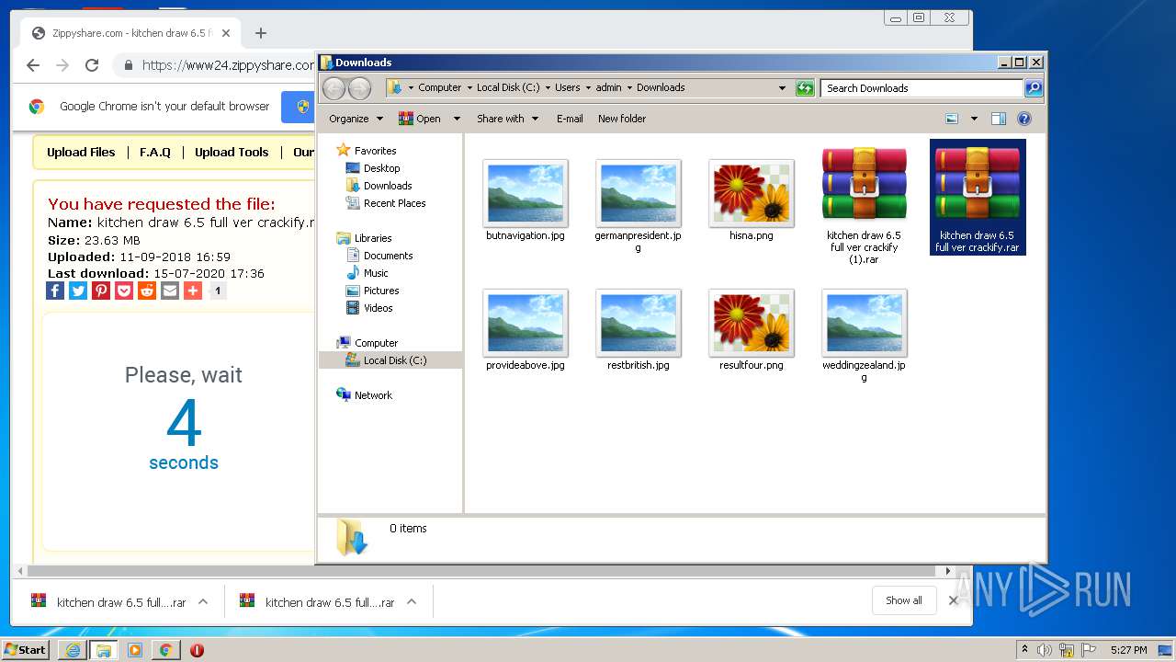Select the Videos library
Viewport: 1176px width, 662px height.
coord(378,308)
